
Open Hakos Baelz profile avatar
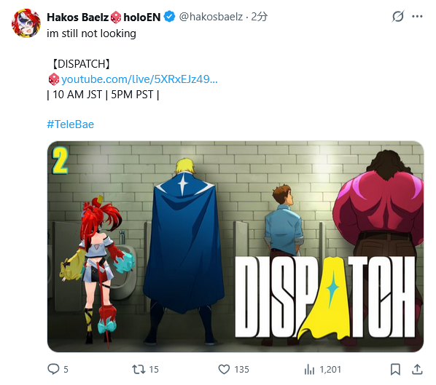pos(26,23)
